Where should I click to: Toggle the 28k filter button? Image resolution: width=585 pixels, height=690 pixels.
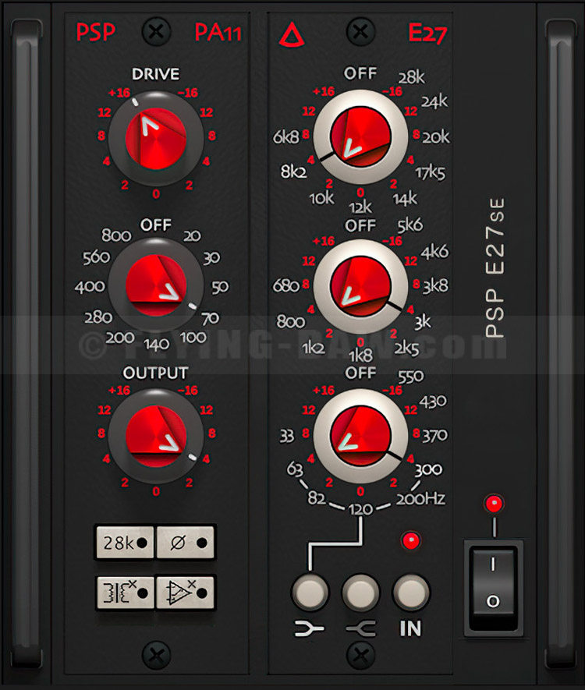click(x=125, y=543)
